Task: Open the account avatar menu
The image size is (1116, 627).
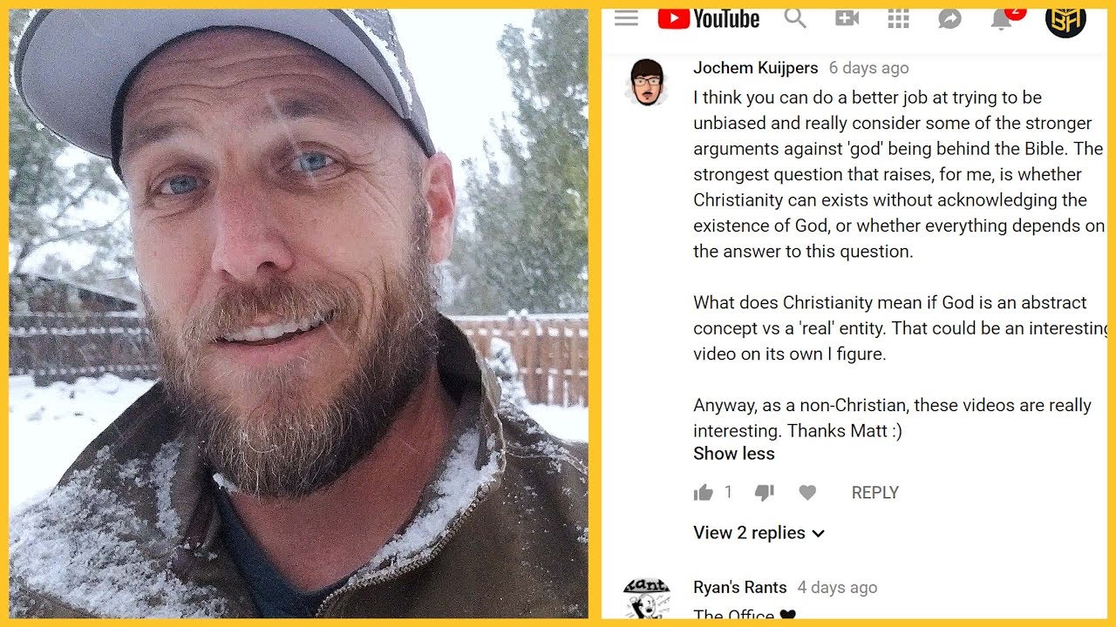Action: click(1065, 18)
